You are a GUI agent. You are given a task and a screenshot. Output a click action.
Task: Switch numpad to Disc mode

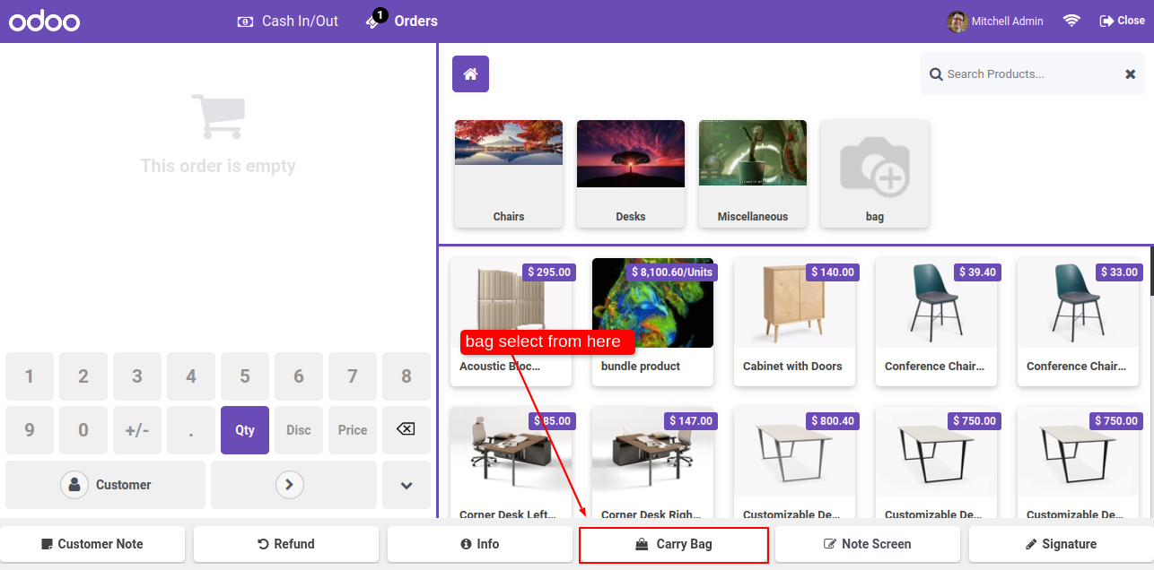point(299,430)
